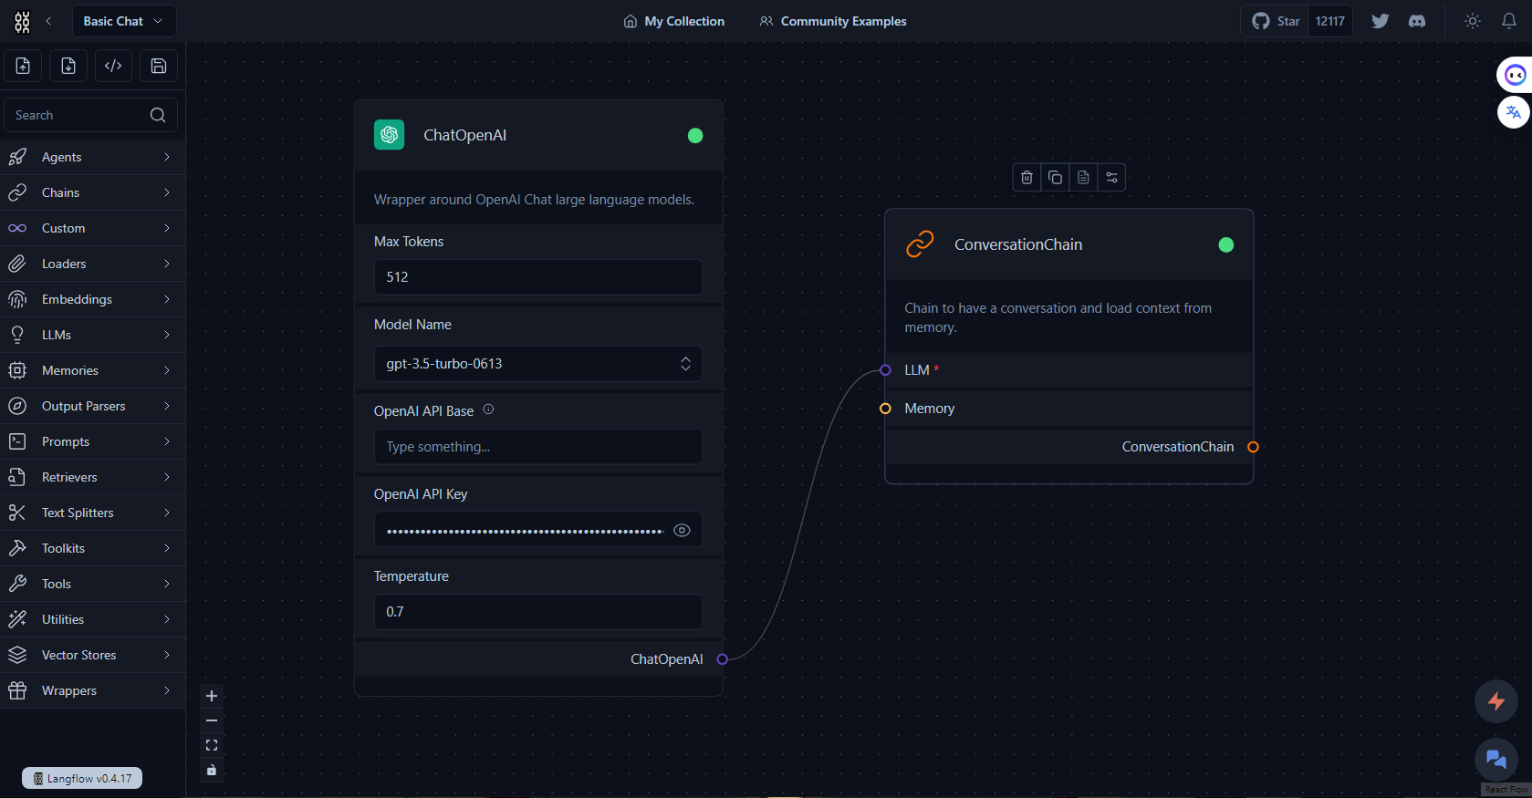Click the ConversationChain output handle

tap(1253, 447)
